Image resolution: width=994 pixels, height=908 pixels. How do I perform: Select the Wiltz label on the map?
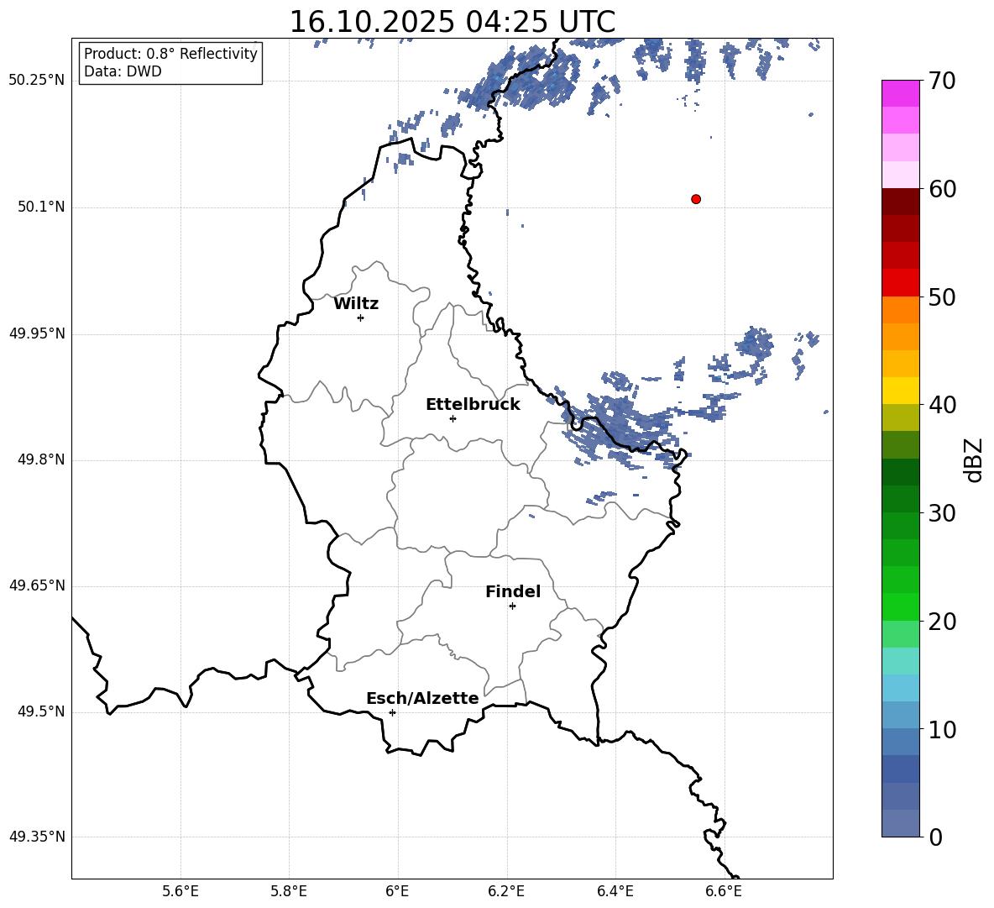356,304
